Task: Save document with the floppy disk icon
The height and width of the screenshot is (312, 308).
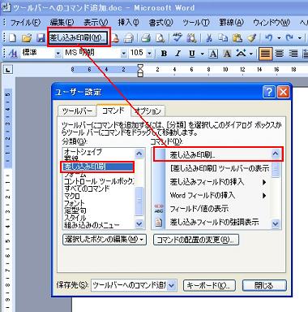Action: tap(41, 38)
